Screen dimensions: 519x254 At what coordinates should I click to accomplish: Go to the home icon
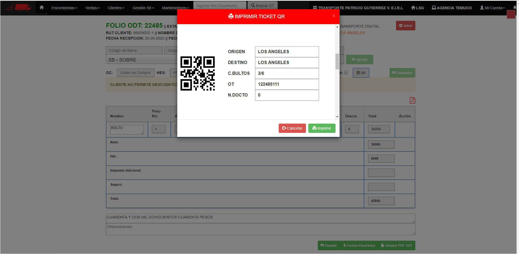click(42, 8)
